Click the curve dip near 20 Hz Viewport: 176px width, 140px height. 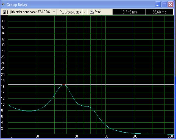[29, 111]
